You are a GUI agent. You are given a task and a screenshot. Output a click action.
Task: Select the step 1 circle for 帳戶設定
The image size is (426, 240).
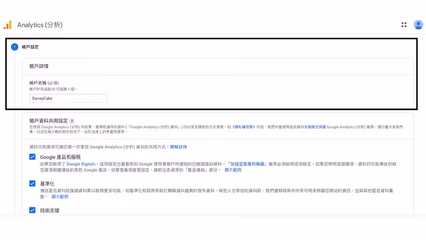click(14, 47)
